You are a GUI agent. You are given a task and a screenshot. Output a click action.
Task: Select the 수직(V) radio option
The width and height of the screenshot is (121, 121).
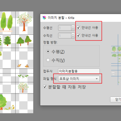pos(48,60)
